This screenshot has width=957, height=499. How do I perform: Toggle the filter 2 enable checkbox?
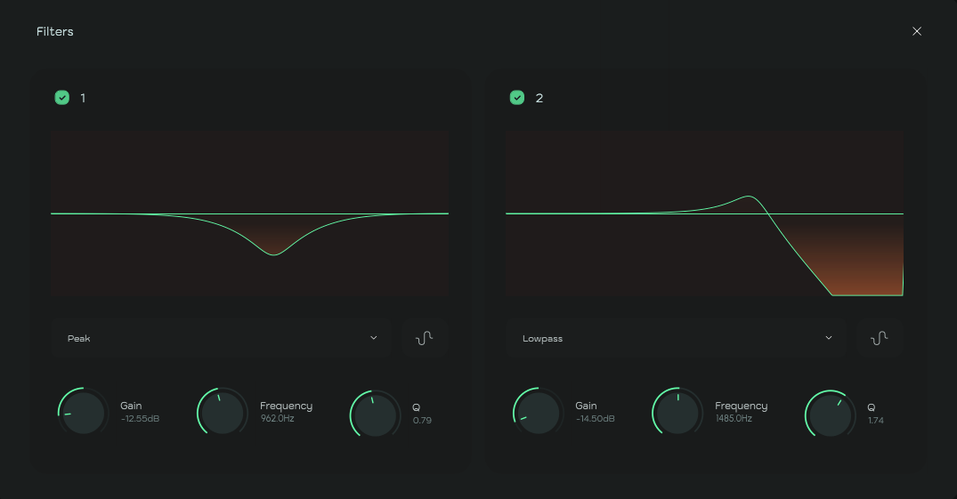click(x=516, y=98)
